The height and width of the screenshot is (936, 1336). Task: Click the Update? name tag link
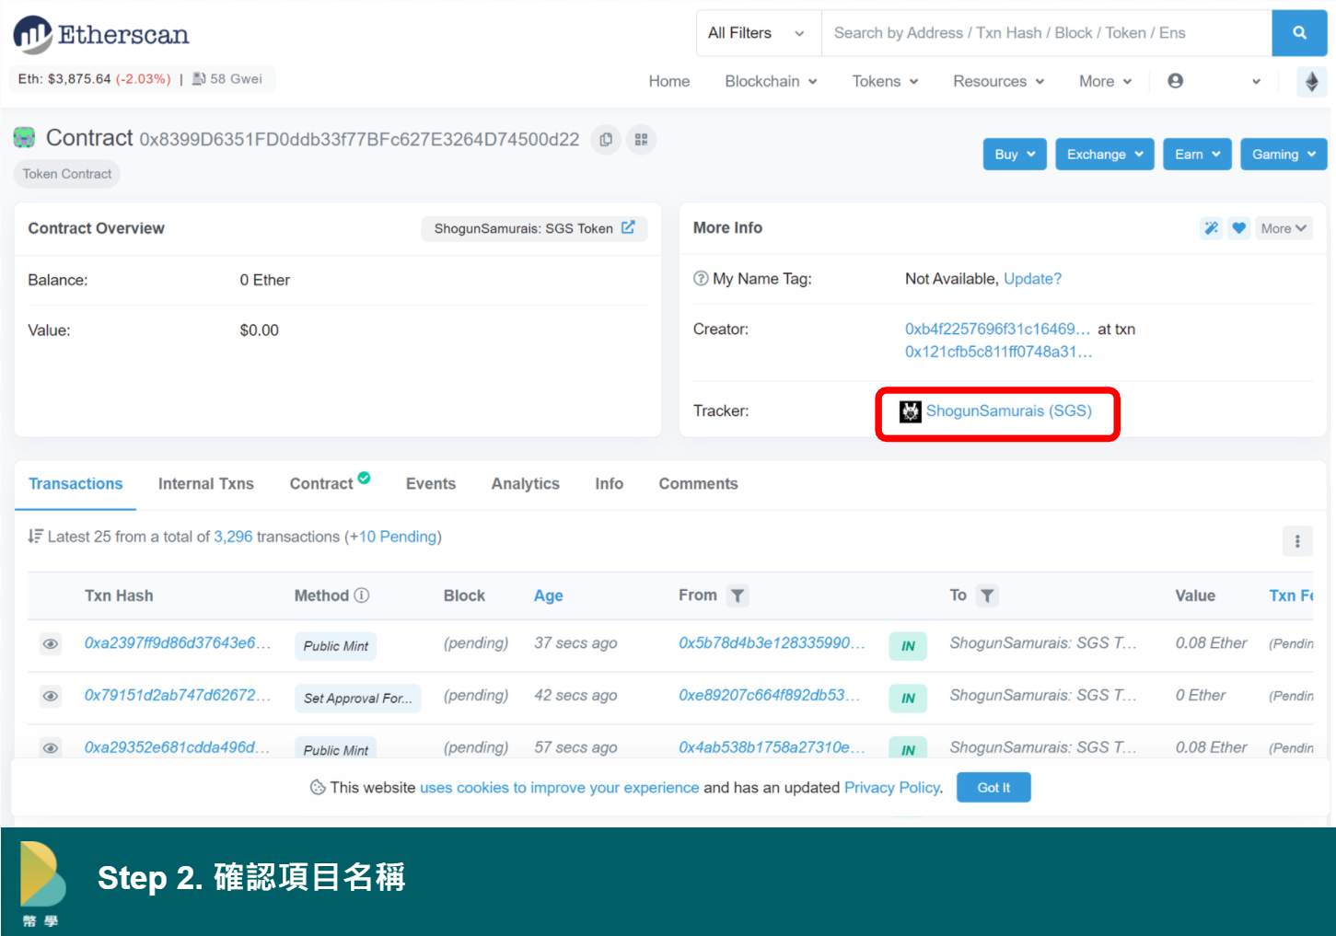click(1032, 279)
